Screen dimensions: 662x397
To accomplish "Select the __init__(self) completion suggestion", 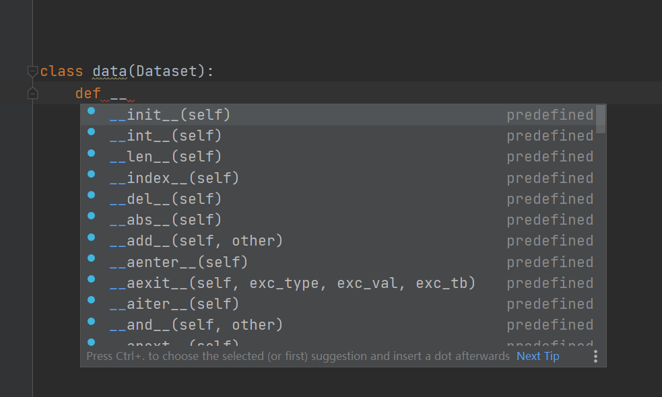I will point(170,115).
